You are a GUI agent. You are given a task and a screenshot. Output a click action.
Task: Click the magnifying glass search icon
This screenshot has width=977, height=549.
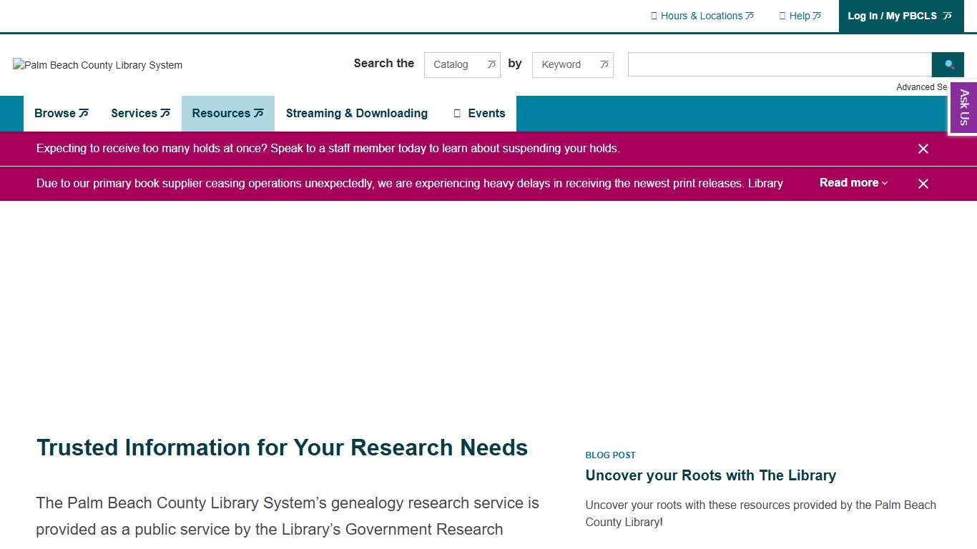[948, 64]
